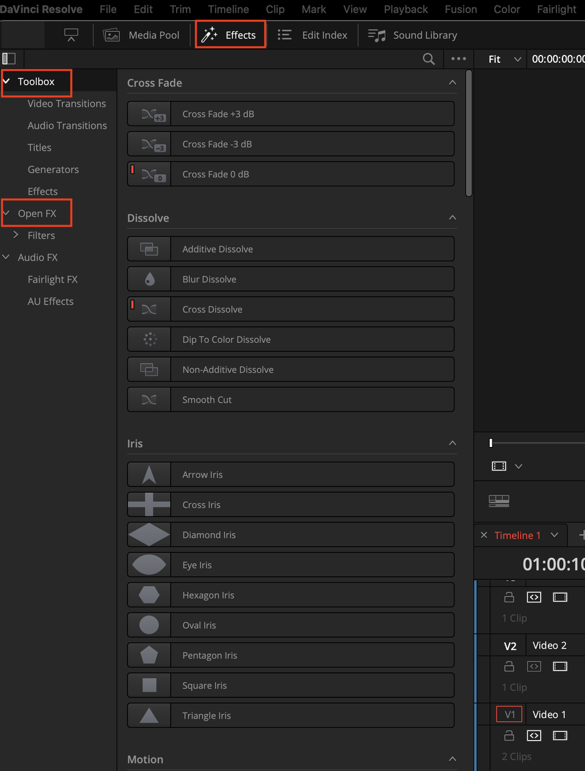Toggle the Effects library panel
Viewport: 585px width, 771px height.
tap(230, 35)
